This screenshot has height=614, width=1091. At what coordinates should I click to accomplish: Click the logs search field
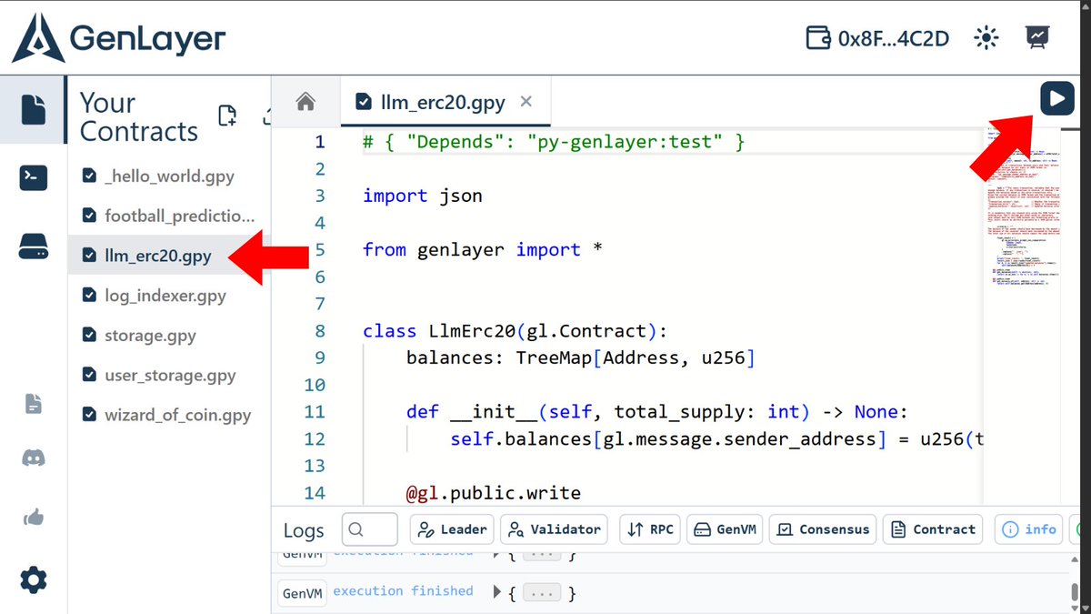coord(370,529)
